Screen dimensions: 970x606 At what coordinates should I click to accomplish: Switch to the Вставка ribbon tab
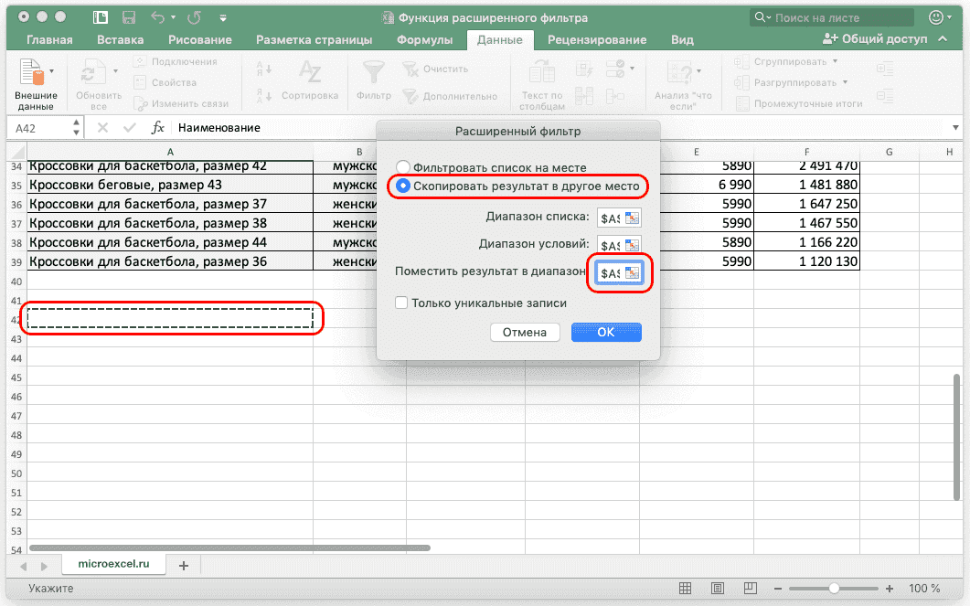pyautogui.click(x=120, y=39)
